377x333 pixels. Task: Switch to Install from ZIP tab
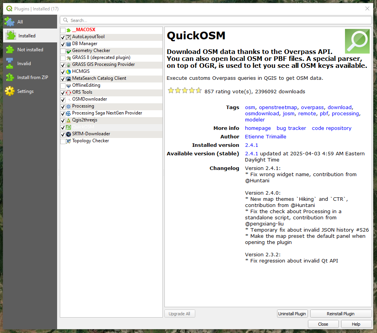tap(32, 77)
